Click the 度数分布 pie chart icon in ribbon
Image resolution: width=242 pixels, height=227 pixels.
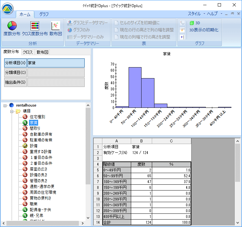tap(12, 26)
